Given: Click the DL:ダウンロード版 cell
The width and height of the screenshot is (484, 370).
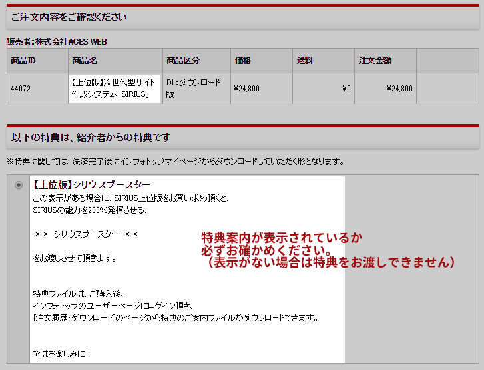Looking at the screenshot, I should [x=196, y=89].
